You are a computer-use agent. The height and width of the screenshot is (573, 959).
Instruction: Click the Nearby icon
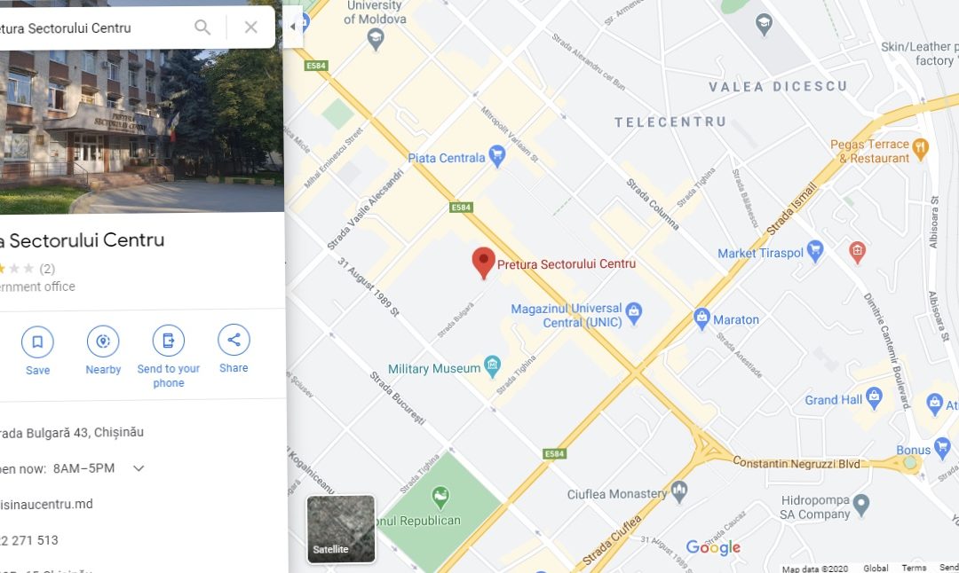point(103,341)
